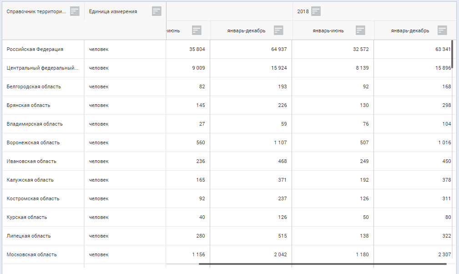Open filter icon for Справочник территорий column
This screenshot has height=274, width=459.
pos(75,11)
